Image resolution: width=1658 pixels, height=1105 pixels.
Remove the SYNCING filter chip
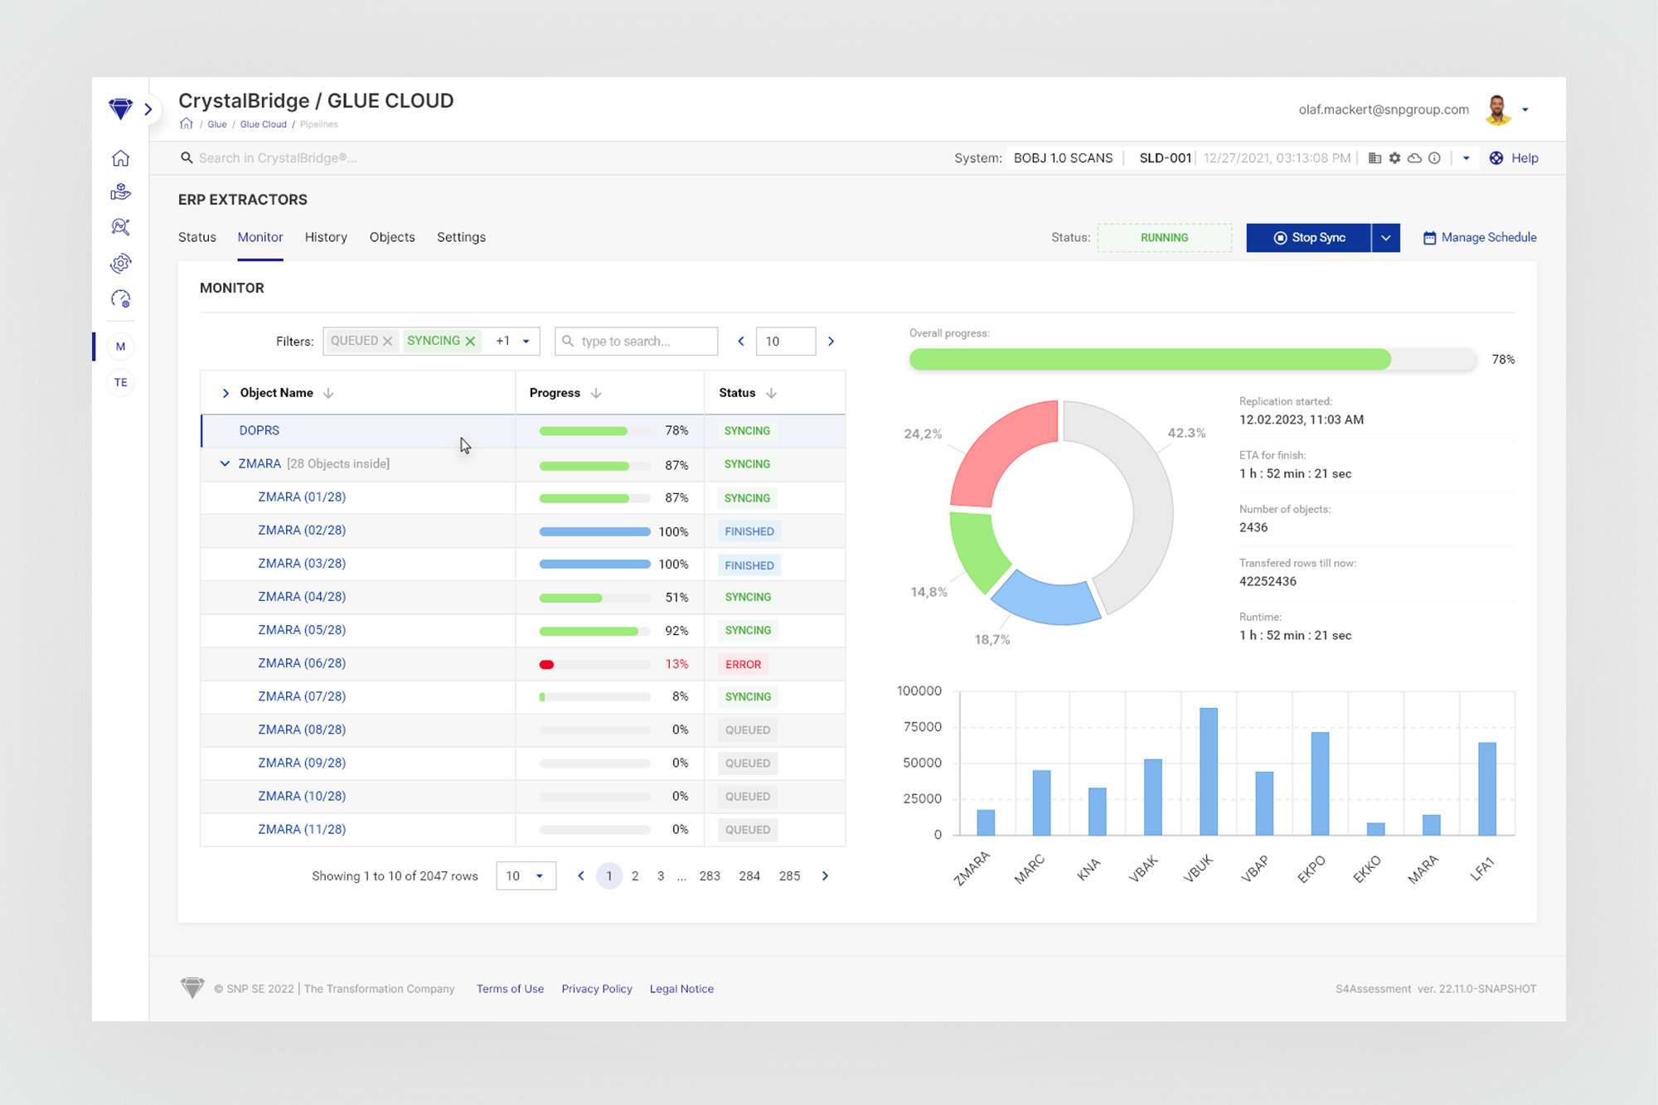[x=470, y=341]
